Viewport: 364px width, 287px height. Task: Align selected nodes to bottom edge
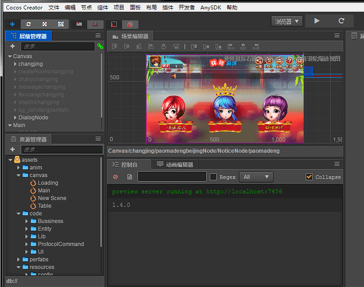[139, 46]
